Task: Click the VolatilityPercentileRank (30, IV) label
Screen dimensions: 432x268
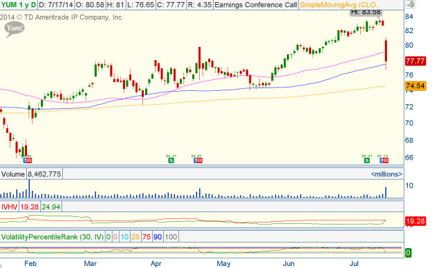Action: 53,237
